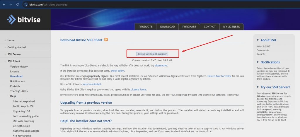
Task: Expand the SSH Server sidebar section
Action: (5, 54)
